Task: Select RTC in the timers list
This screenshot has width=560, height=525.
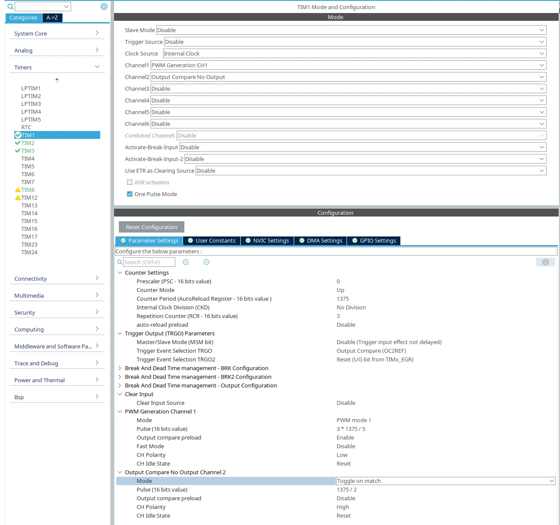Action: coord(26,127)
